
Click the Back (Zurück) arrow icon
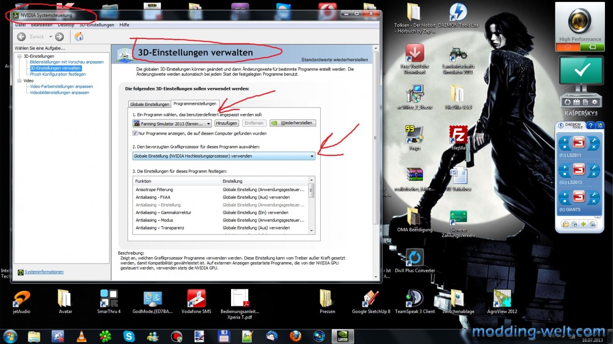[21, 37]
